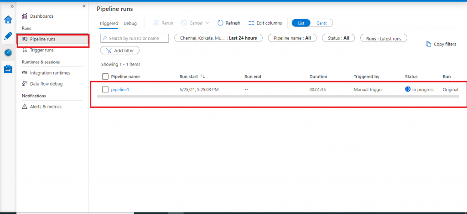Image resolution: width=467 pixels, height=214 pixels.
Task: Click the Original run cell
Action: click(450, 89)
